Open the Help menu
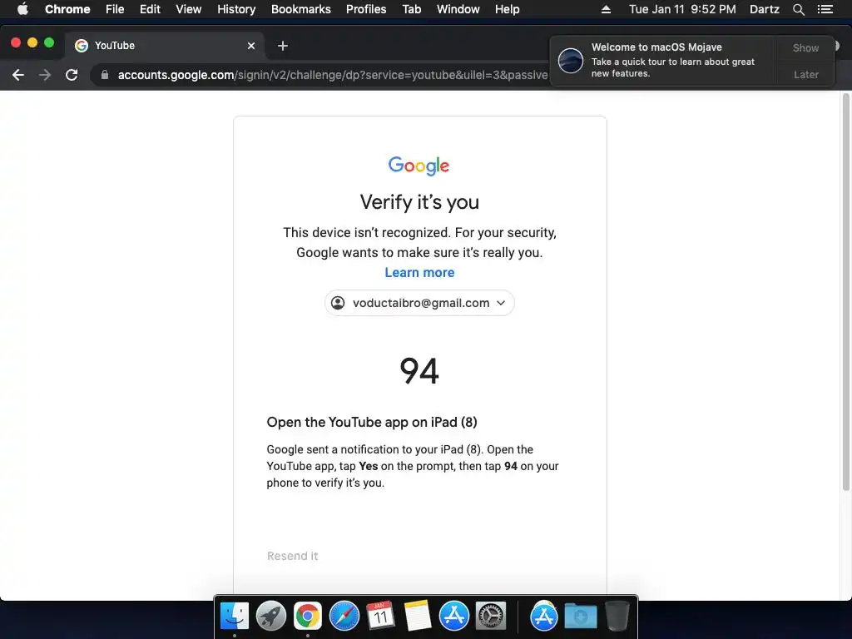 click(x=507, y=9)
